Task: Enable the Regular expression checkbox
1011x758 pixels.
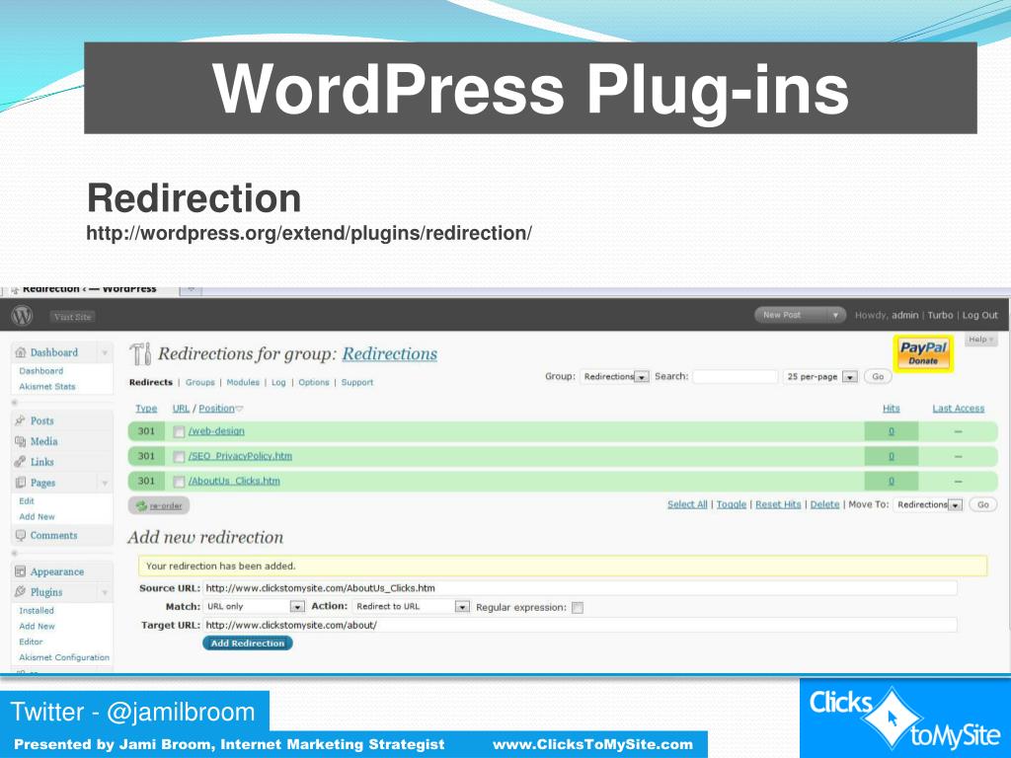Action: point(578,608)
